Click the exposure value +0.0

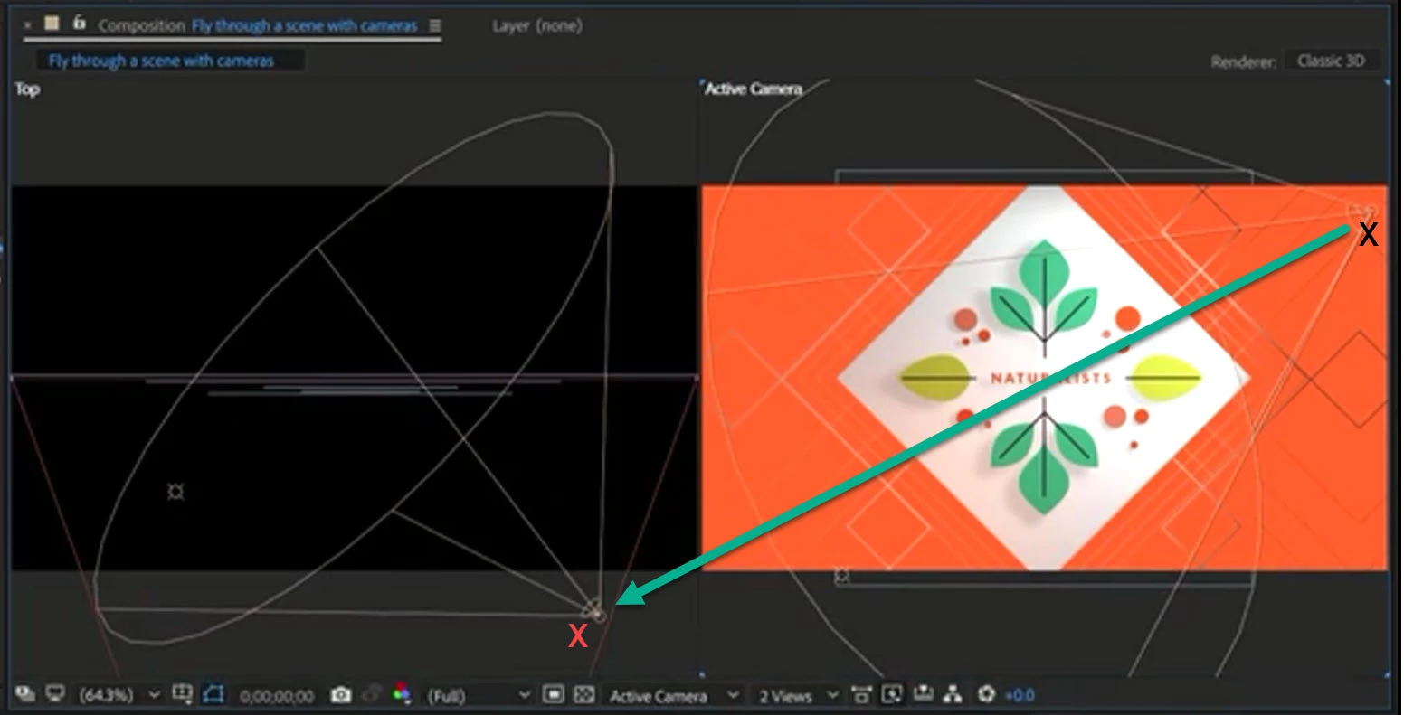tap(1020, 695)
